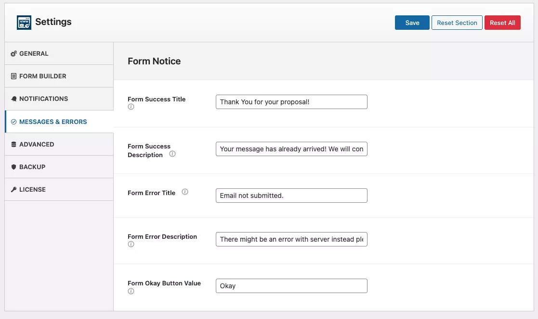Click the Reset Section button
Viewport: 538px width, 319px height.
tap(457, 23)
